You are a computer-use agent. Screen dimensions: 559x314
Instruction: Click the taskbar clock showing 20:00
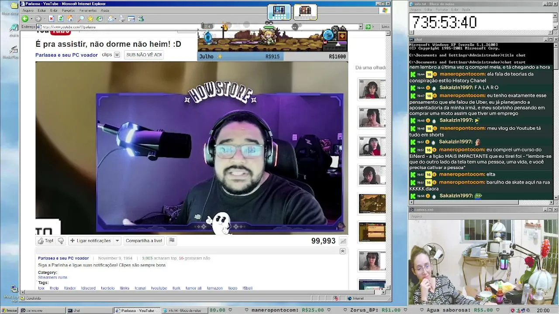(x=543, y=311)
